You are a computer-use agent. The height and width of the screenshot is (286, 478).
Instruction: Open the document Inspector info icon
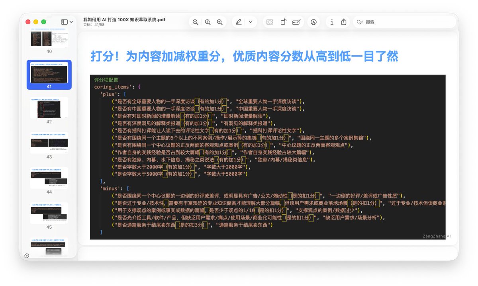click(332, 22)
